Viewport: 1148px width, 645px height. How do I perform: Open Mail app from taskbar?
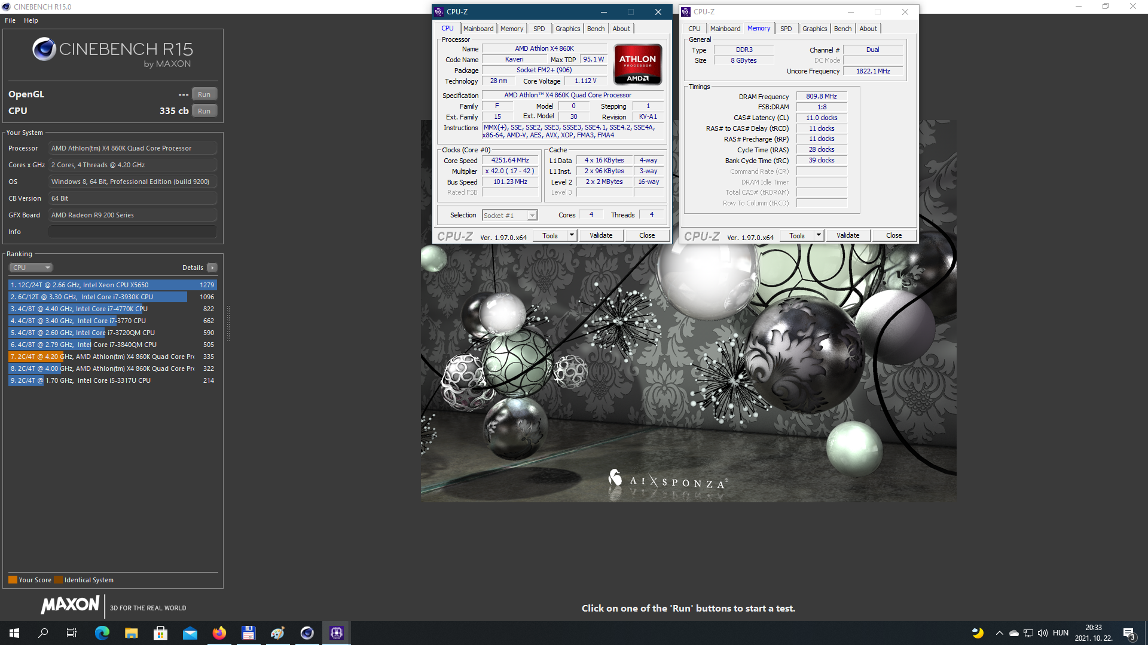[x=190, y=633]
